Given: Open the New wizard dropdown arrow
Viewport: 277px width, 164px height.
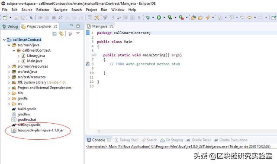Looking at the screenshot, I should (x=10, y=17).
